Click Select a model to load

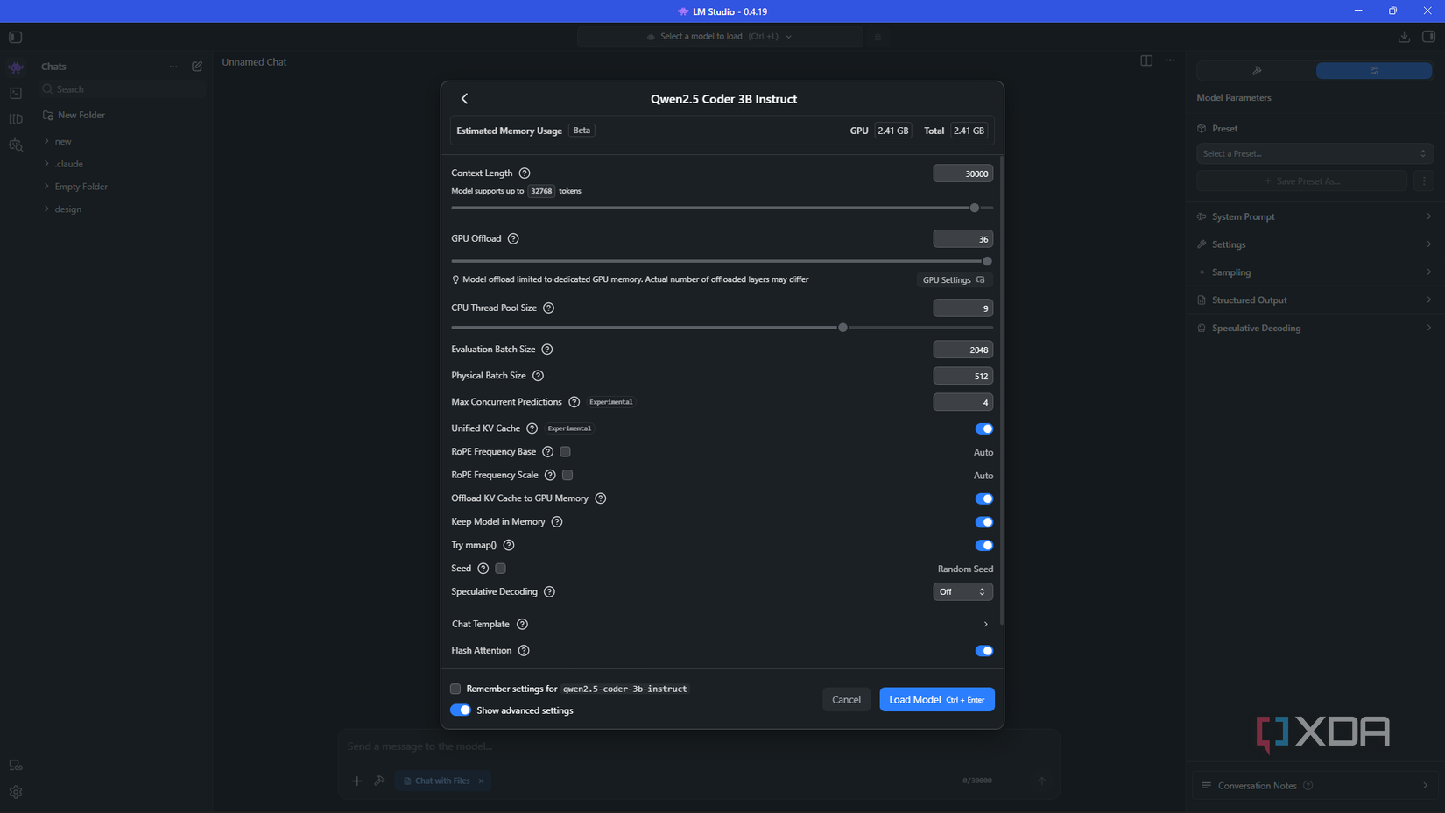(720, 37)
